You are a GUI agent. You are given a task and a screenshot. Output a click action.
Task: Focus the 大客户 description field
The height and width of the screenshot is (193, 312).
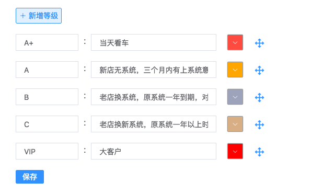pos(154,151)
